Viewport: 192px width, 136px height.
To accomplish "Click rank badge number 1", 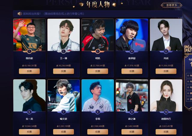I will [x=29, y=51].
